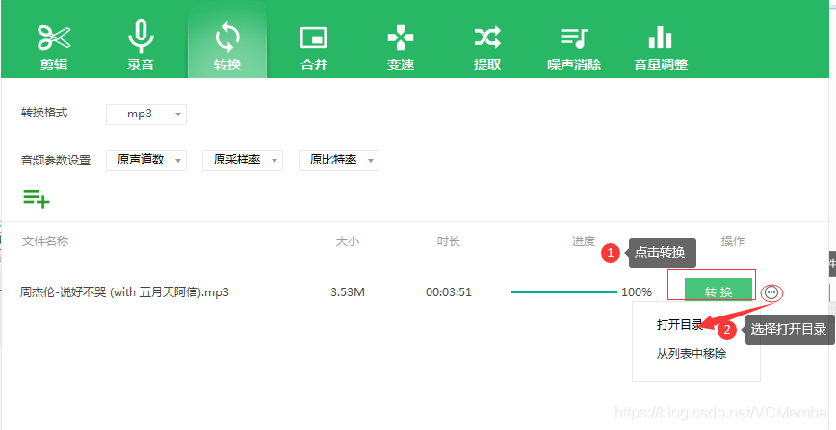Choose 打开目录 from the popup menu

[x=680, y=325]
